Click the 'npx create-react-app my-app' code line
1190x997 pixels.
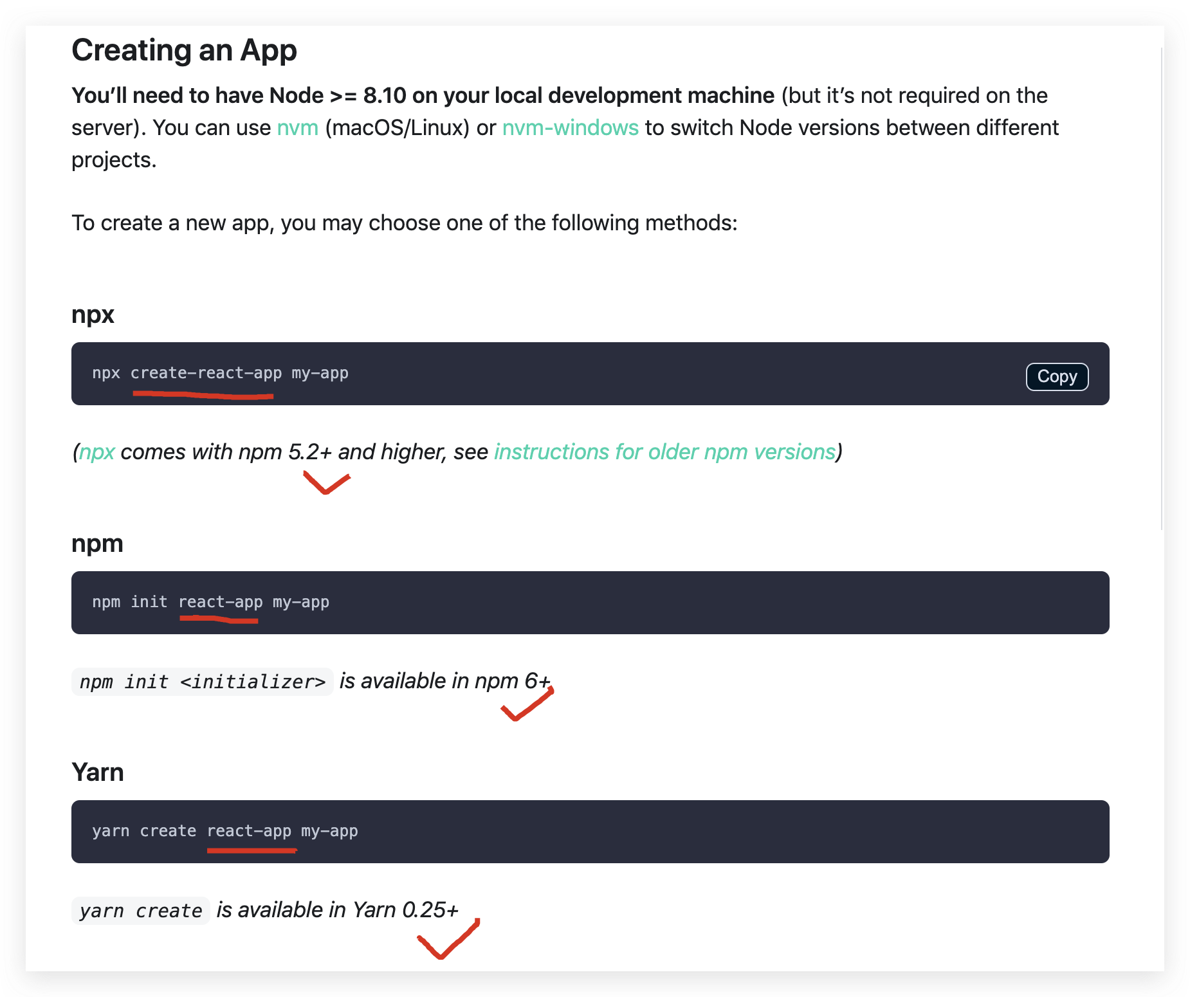[220, 373]
